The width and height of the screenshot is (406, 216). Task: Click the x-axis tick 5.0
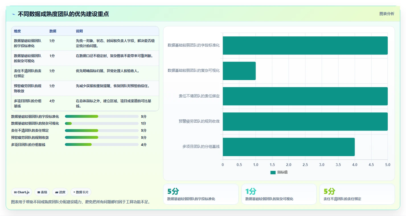pos(387,165)
